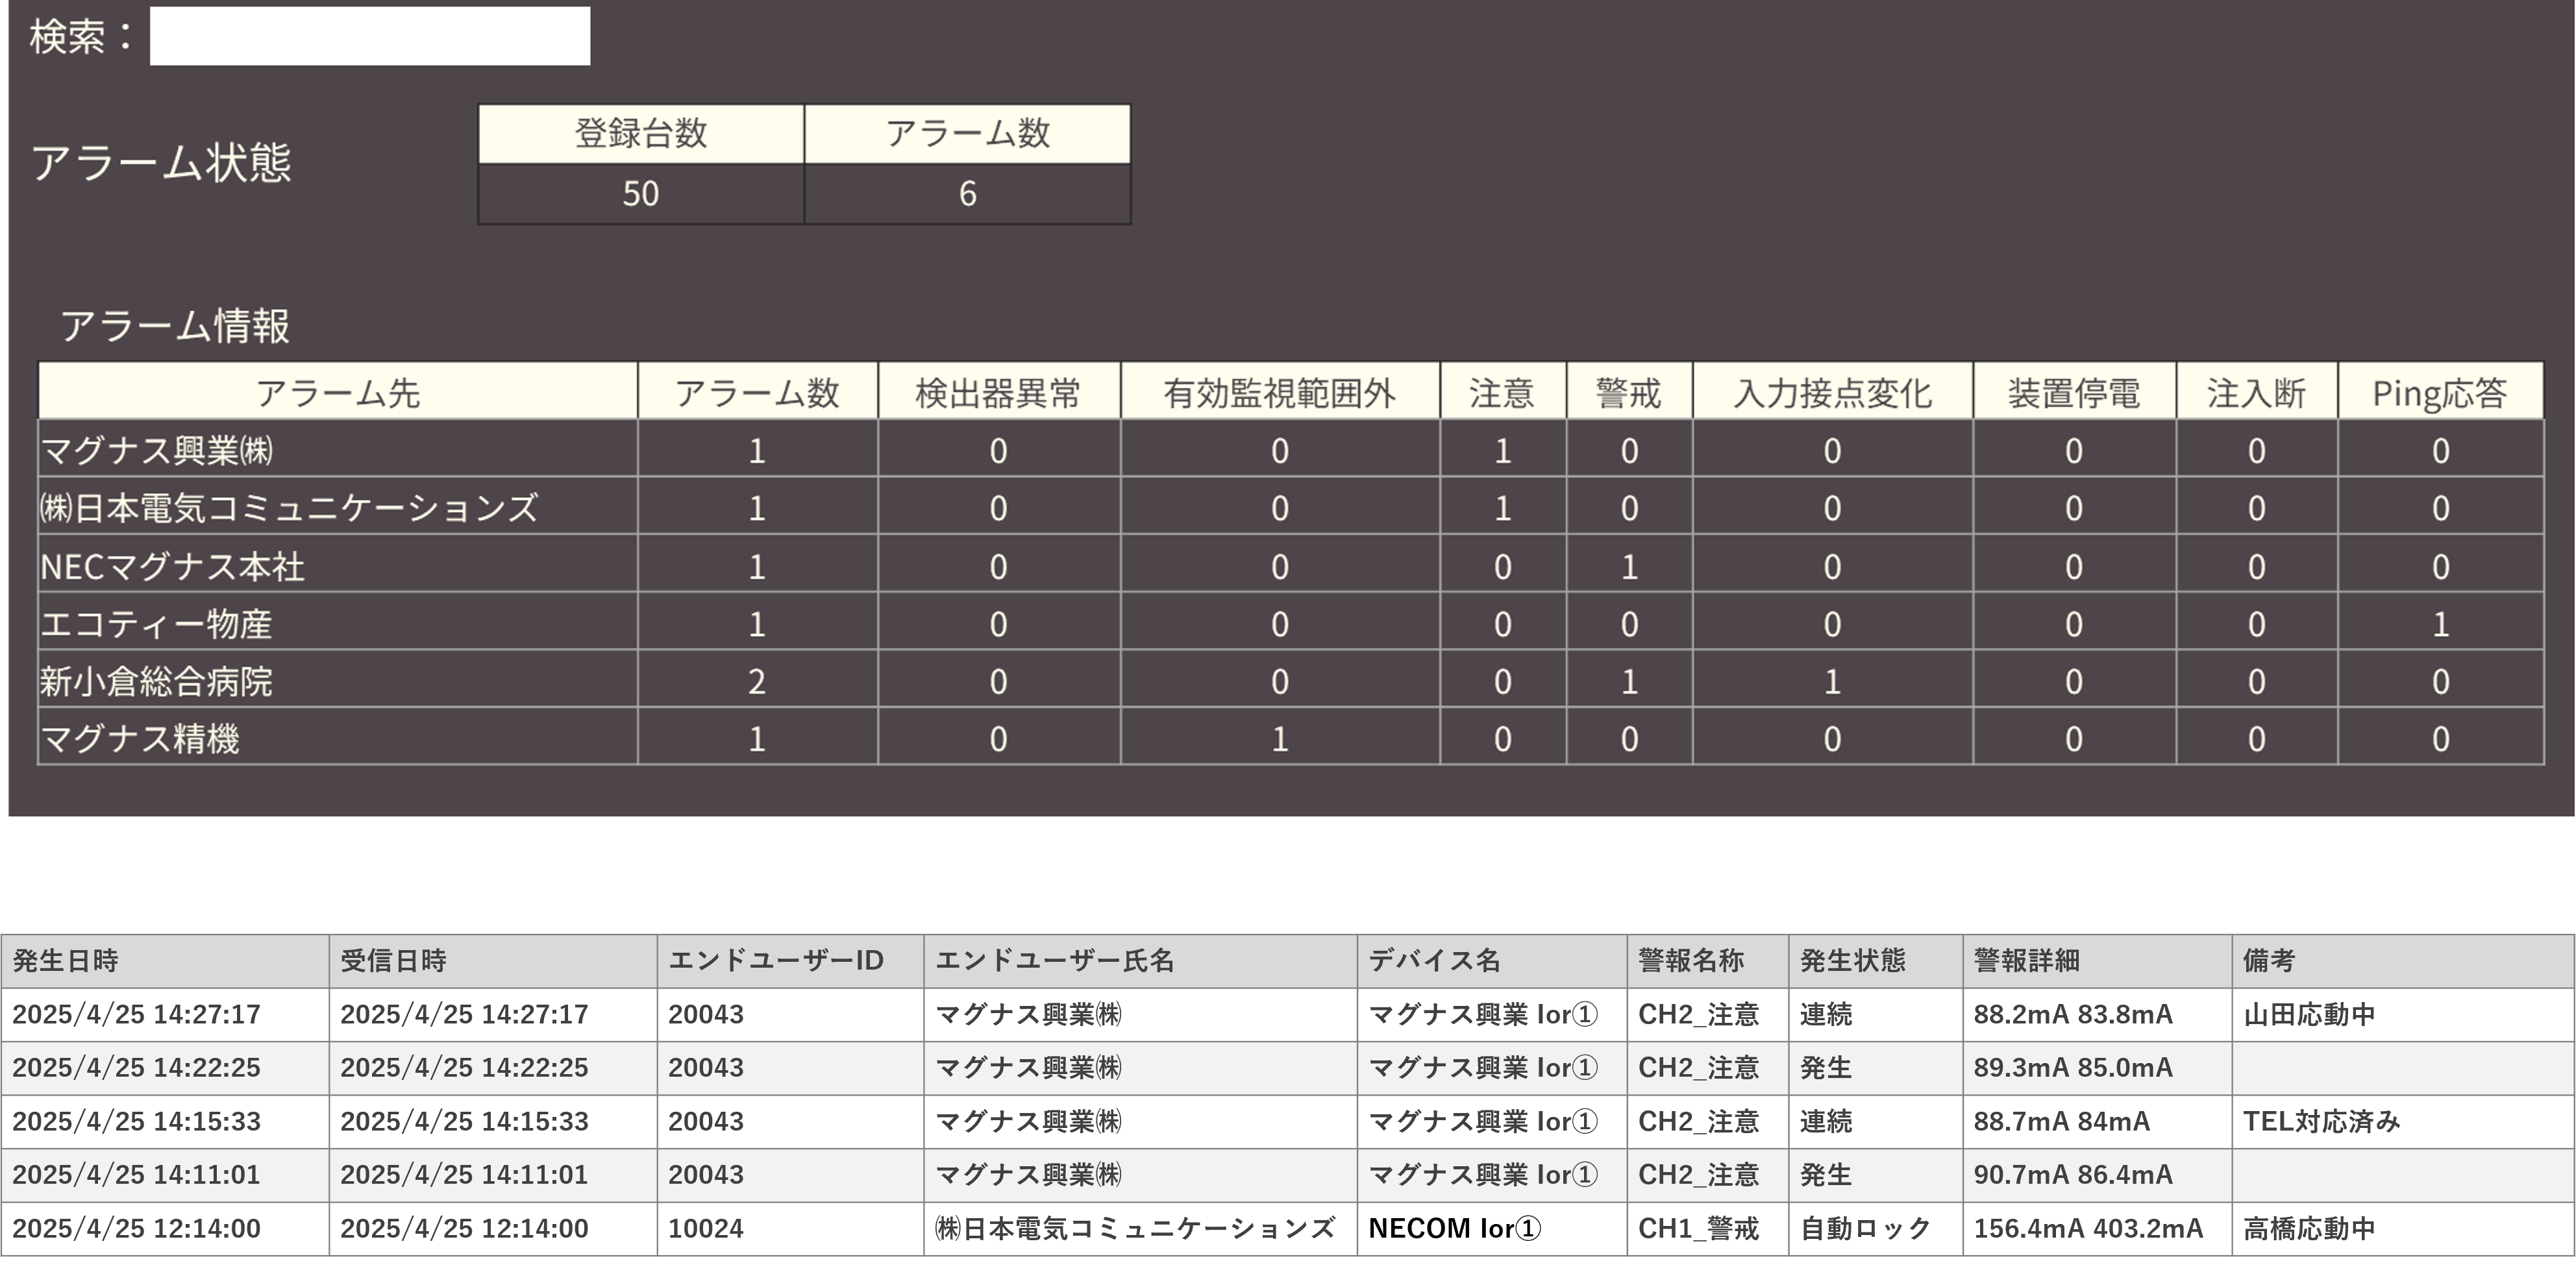This screenshot has height=1261, width=2576.
Task: Select the log row with 発生日時 2025/4/25 14:22:25
Action: 1288,1068
